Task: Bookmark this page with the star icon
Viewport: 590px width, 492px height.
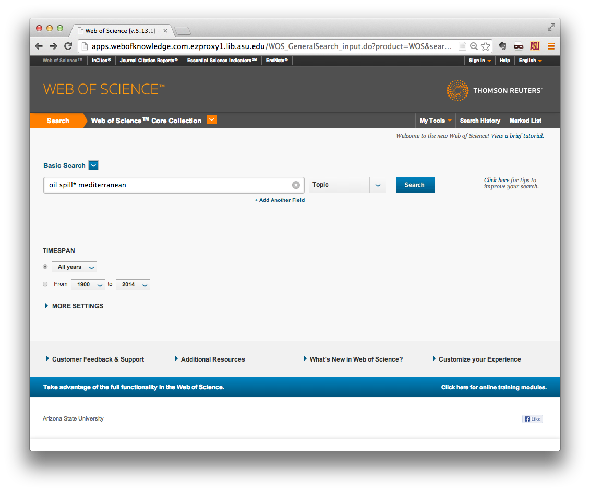Action: click(485, 46)
